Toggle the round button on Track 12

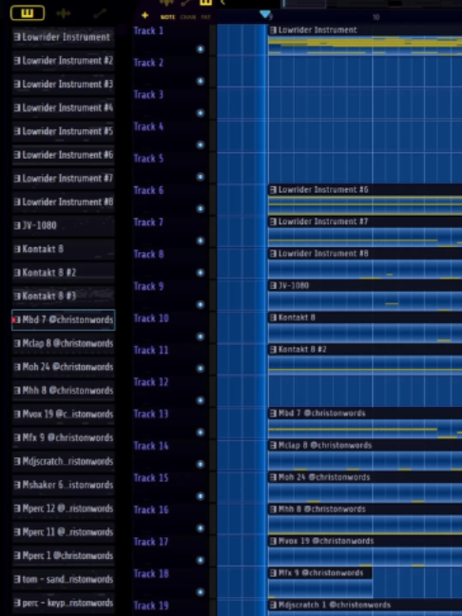click(x=201, y=400)
